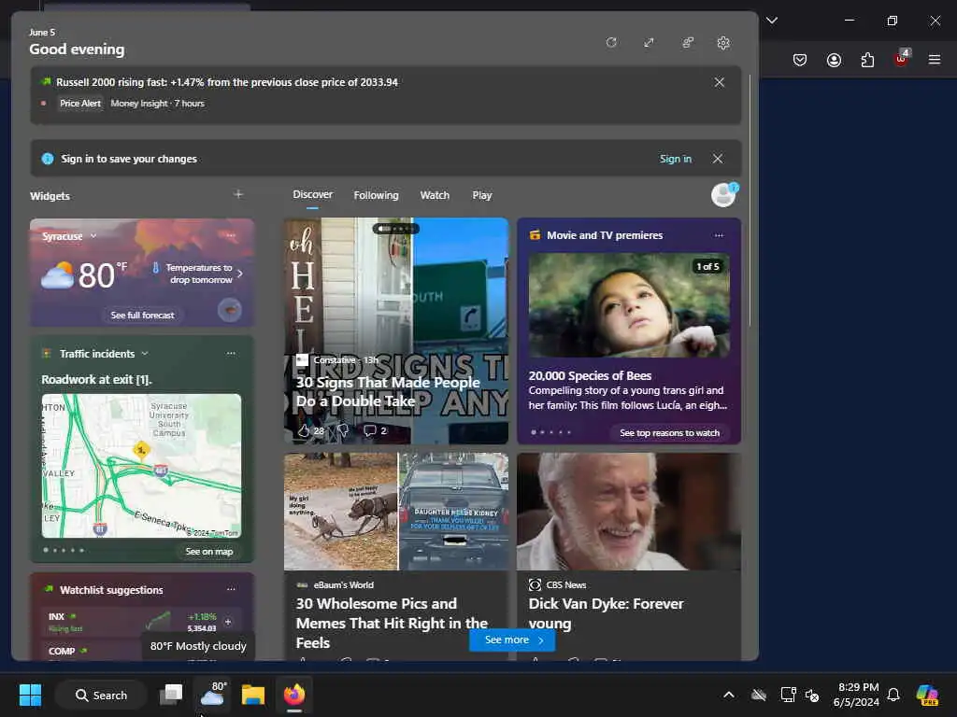
Task: Dislike the 30 Signs article
Action: click(x=343, y=430)
